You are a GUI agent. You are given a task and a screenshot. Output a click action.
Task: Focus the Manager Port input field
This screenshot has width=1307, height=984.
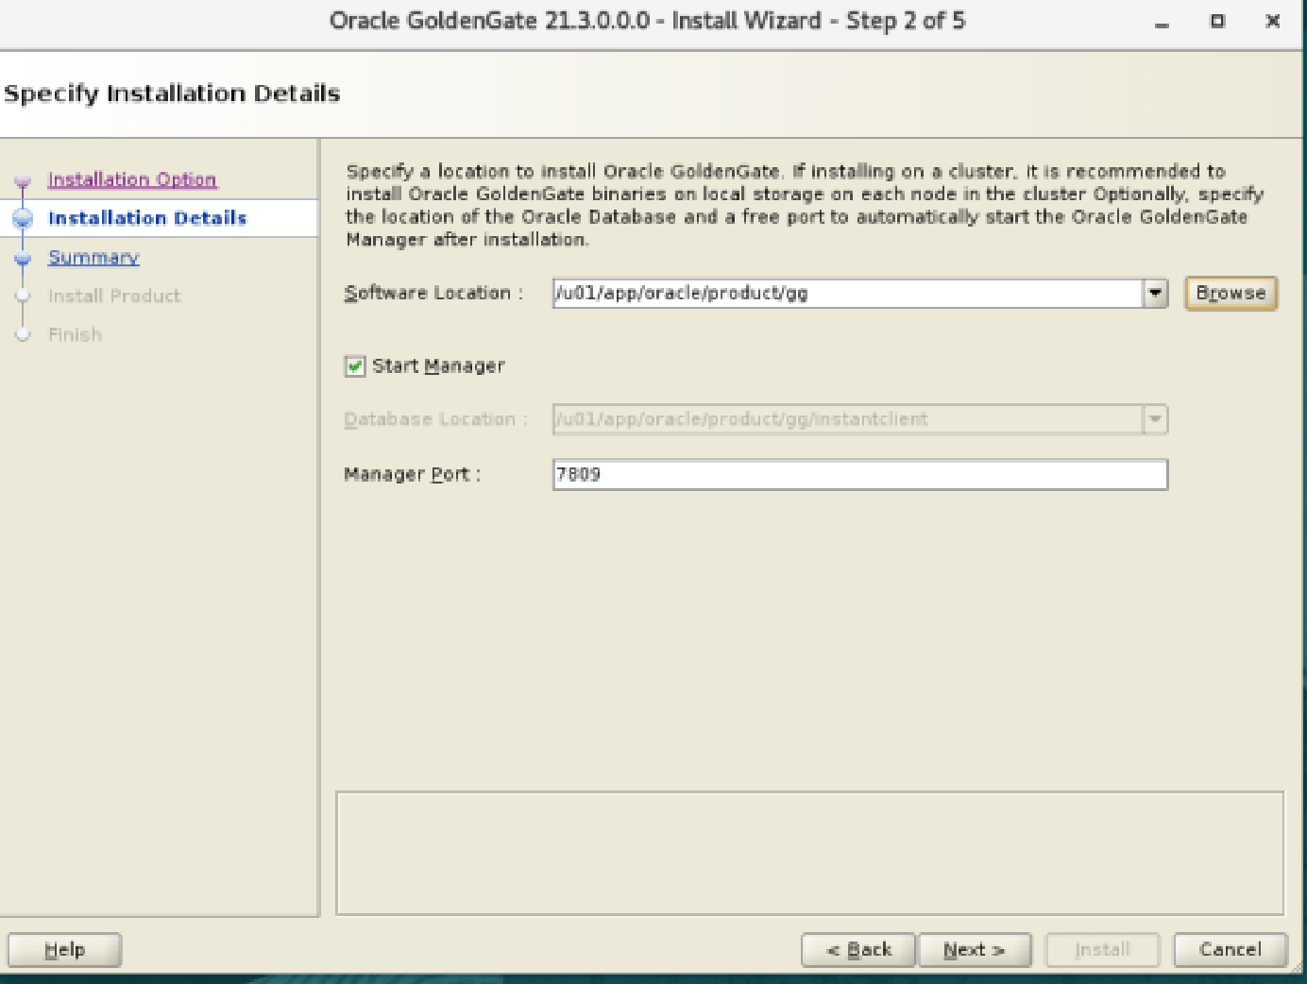pos(860,475)
